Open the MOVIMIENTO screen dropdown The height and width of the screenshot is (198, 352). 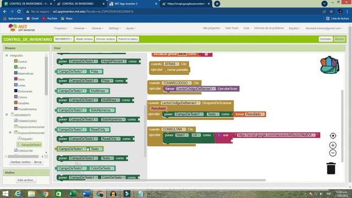64,39
